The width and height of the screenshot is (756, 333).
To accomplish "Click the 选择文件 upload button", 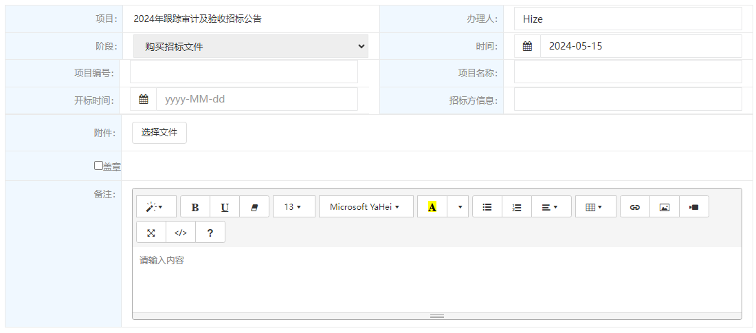I will (159, 133).
